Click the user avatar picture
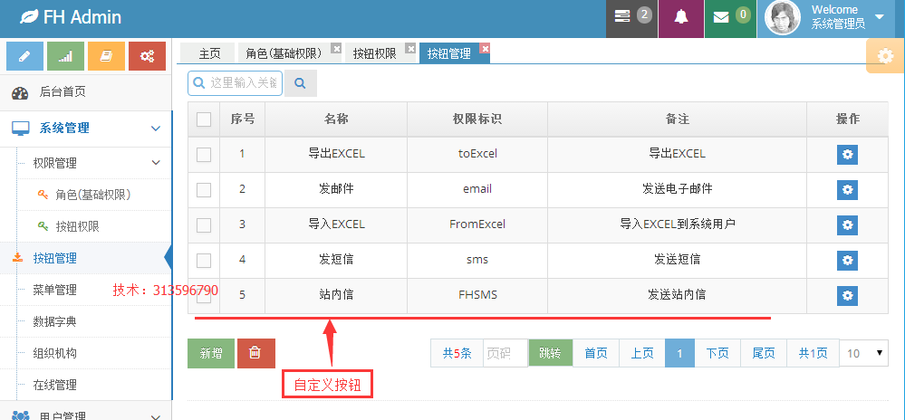The height and width of the screenshot is (420, 905). (782, 17)
